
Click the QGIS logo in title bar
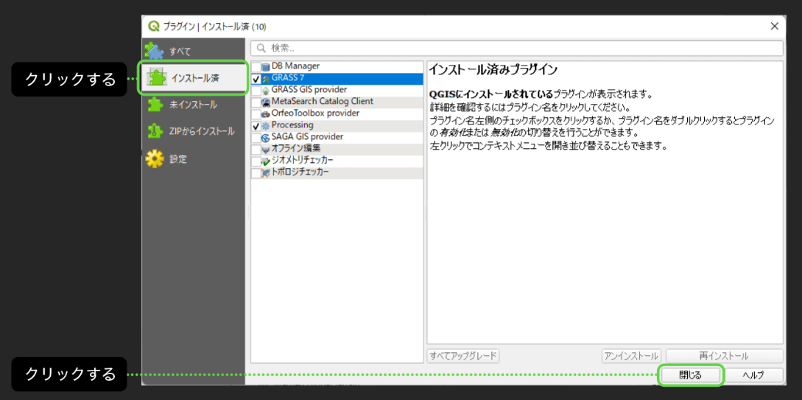coord(153,26)
